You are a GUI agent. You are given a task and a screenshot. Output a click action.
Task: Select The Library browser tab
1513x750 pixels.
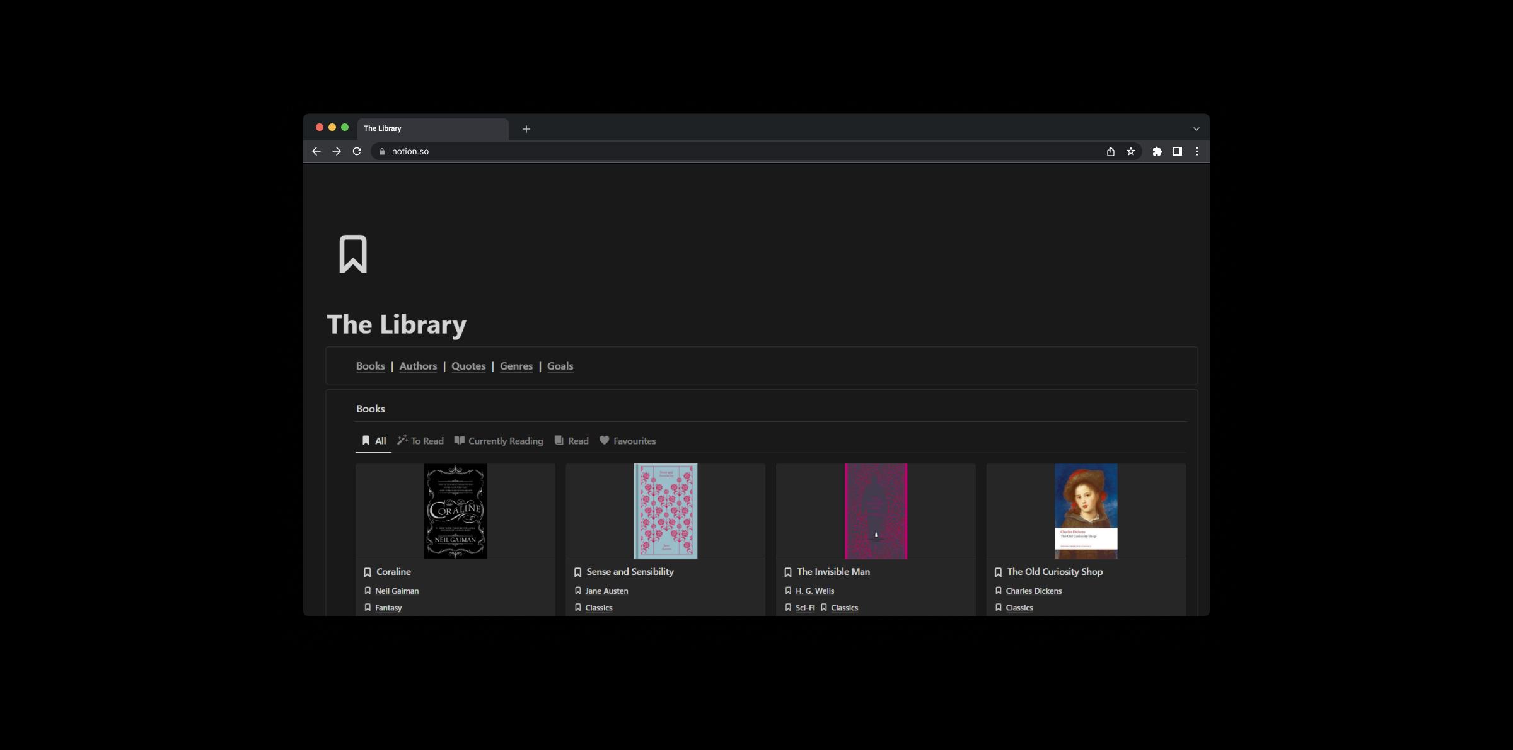tap(432, 128)
